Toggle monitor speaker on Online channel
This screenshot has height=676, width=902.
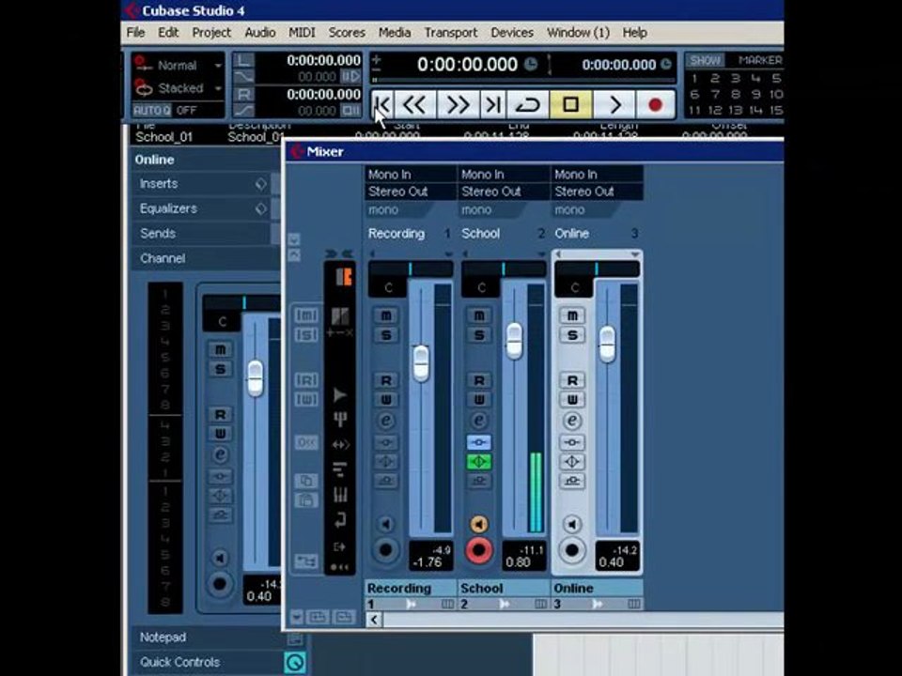572,524
